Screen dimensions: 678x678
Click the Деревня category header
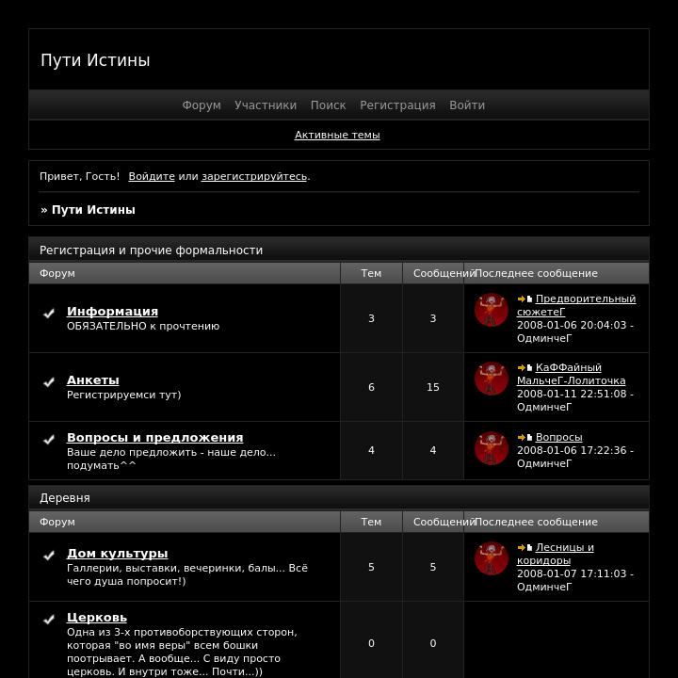point(65,498)
